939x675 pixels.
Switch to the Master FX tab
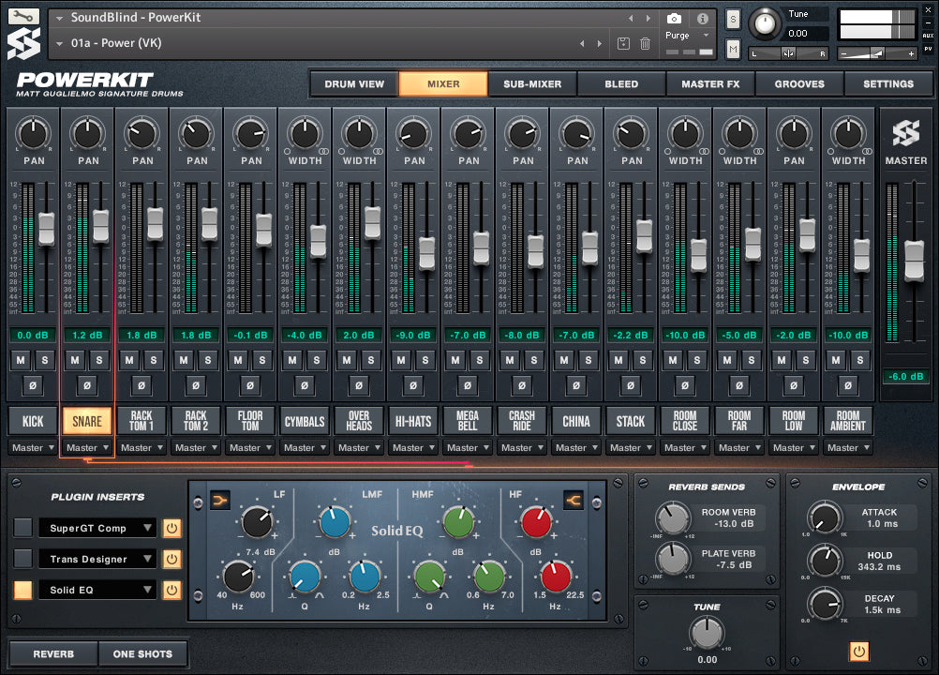(x=710, y=83)
